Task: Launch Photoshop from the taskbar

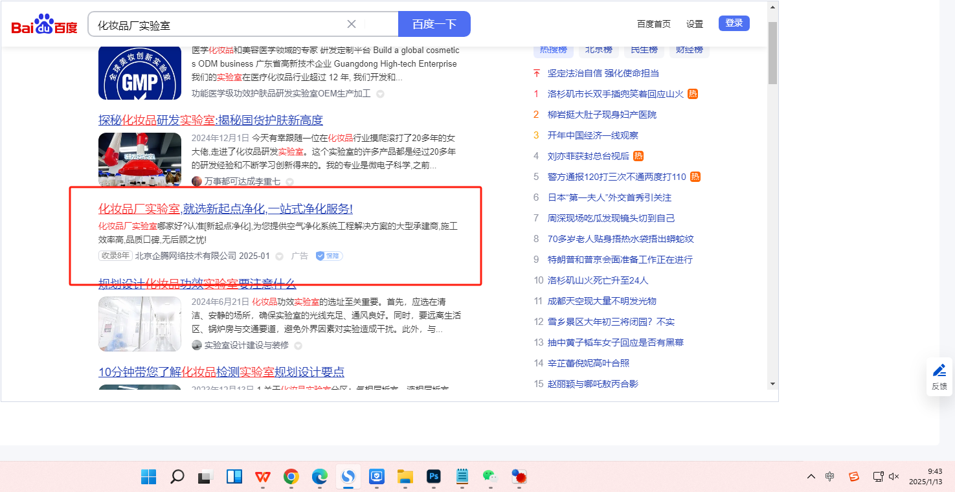Action: click(x=434, y=477)
